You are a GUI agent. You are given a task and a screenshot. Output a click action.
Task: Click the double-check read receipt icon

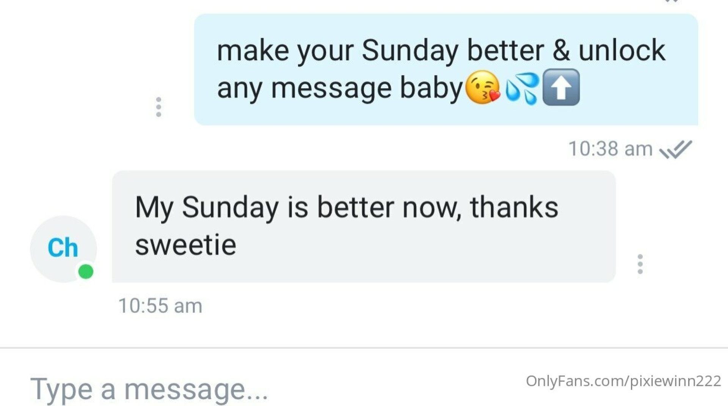(675, 149)
